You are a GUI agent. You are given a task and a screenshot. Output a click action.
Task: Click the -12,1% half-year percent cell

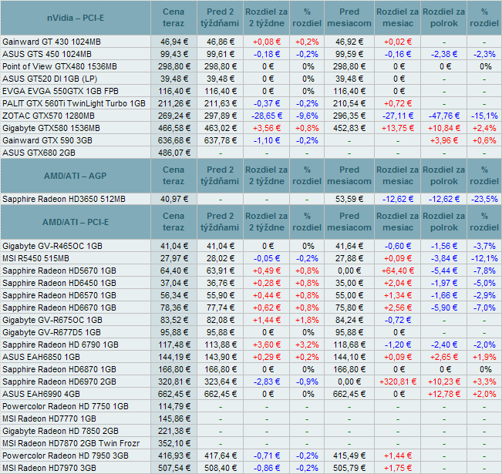(484, 258)
